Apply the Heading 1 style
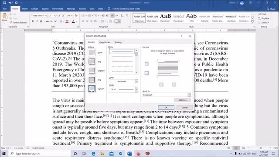 point(165,18)
